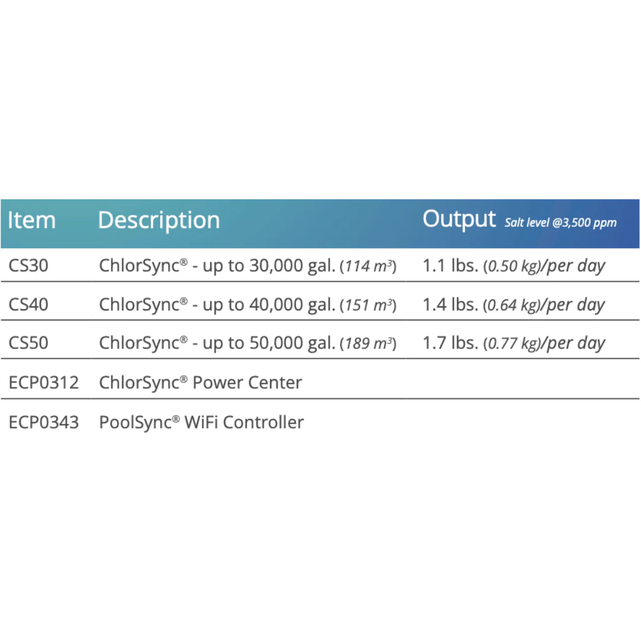This screenshot has width=641, height=641.
Task: Click the 1.7 lbs. per day output
Action: point(513,344)
